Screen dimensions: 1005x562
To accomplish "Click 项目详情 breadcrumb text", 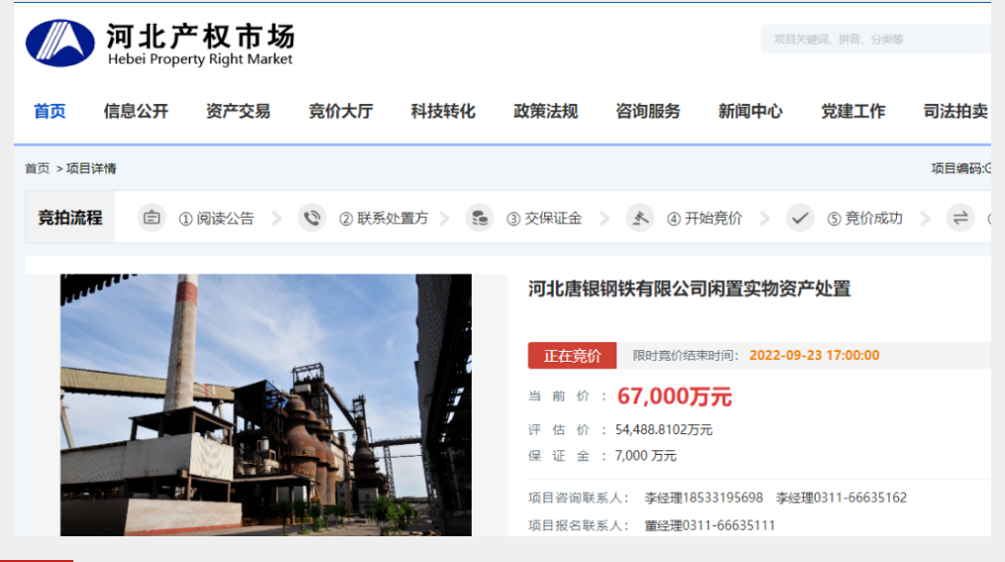I will 91,169.
